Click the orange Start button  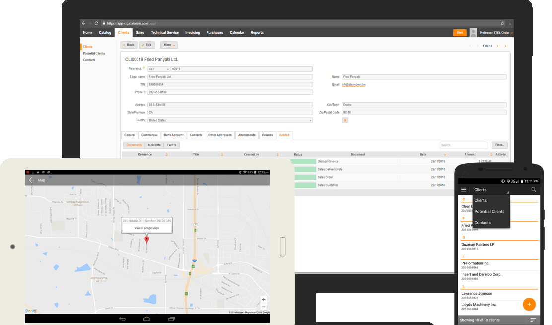[x=460, y=33]
